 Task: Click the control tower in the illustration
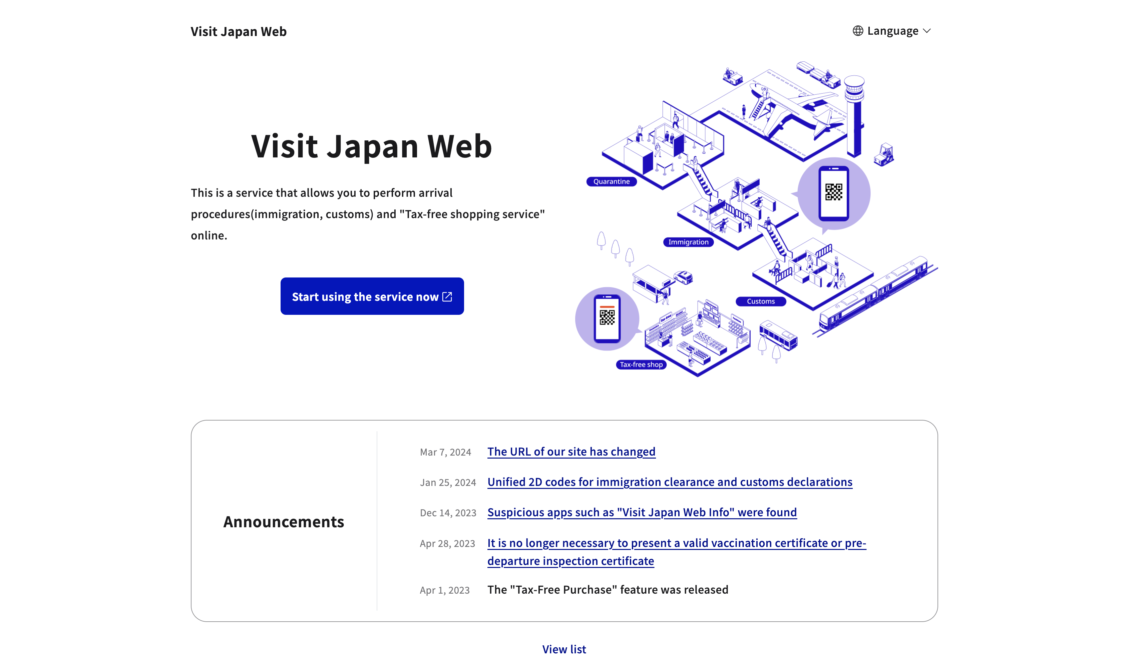pos(854,116)
